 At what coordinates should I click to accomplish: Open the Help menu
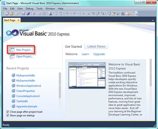(61, 9)
